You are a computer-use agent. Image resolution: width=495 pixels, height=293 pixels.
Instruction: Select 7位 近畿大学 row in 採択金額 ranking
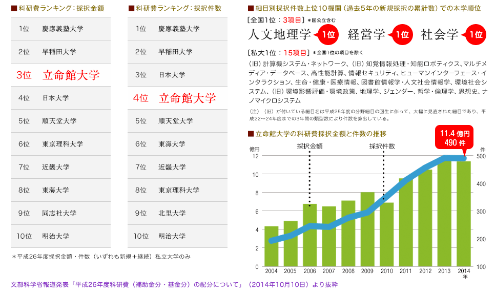[60, 167]
